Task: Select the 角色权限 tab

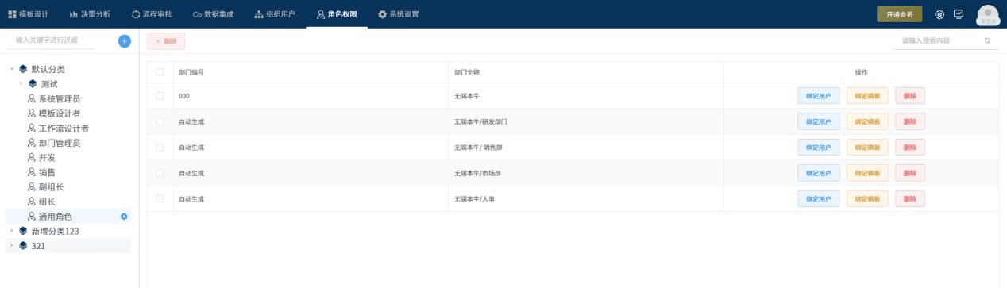Action: click(337, 14)
